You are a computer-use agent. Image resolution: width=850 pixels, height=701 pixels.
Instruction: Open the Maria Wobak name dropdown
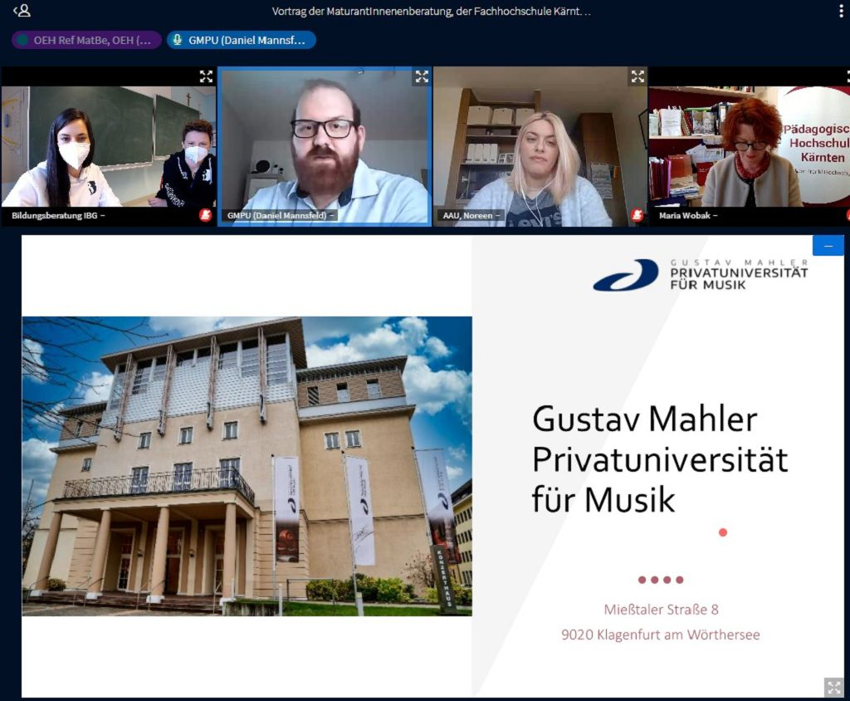(688, 215)
